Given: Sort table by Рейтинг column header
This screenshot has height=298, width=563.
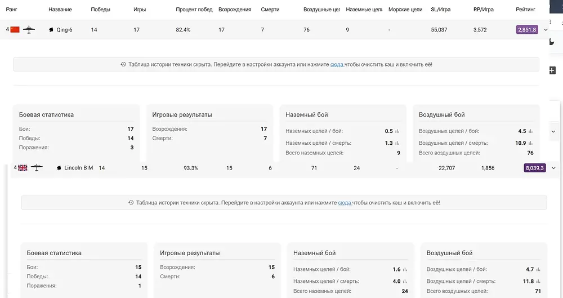Looking at the screenshot, I should [525, 10].
